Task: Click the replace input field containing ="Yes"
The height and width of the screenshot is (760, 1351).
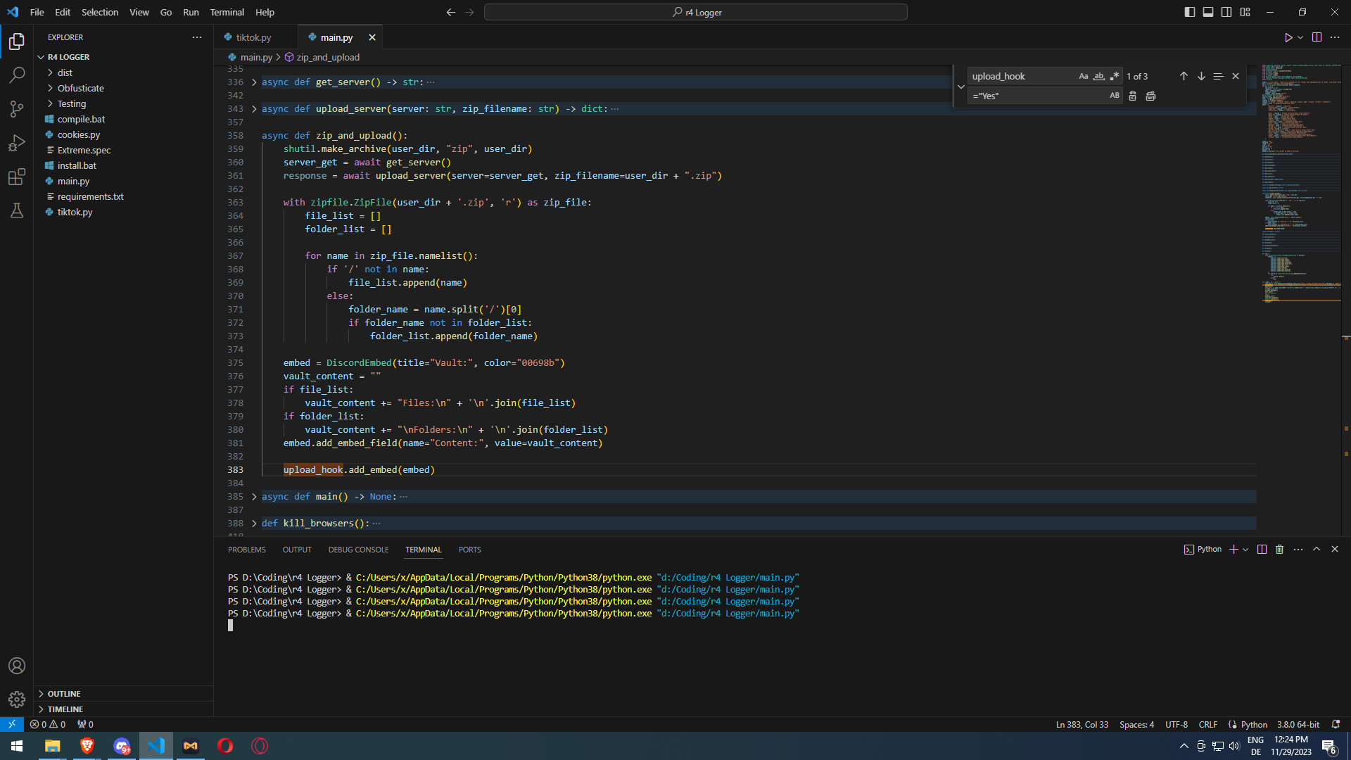Action: tap(1038, 96)
